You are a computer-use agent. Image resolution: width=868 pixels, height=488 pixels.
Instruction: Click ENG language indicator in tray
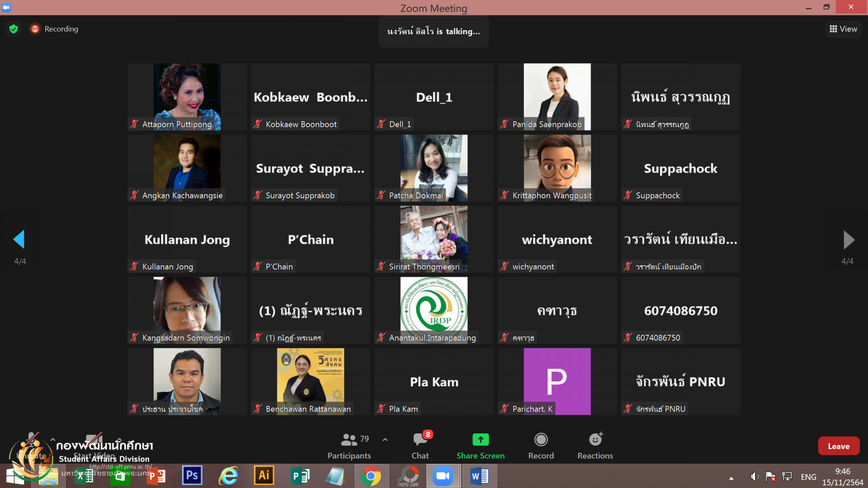[808, 477]
